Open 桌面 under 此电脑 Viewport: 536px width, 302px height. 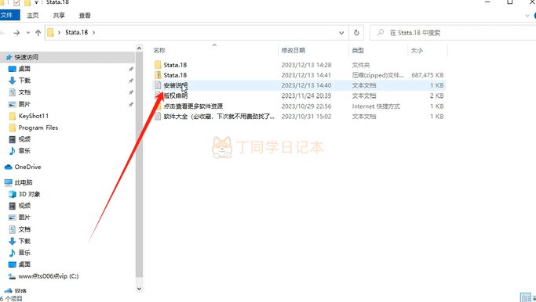[x=24, y=264]
